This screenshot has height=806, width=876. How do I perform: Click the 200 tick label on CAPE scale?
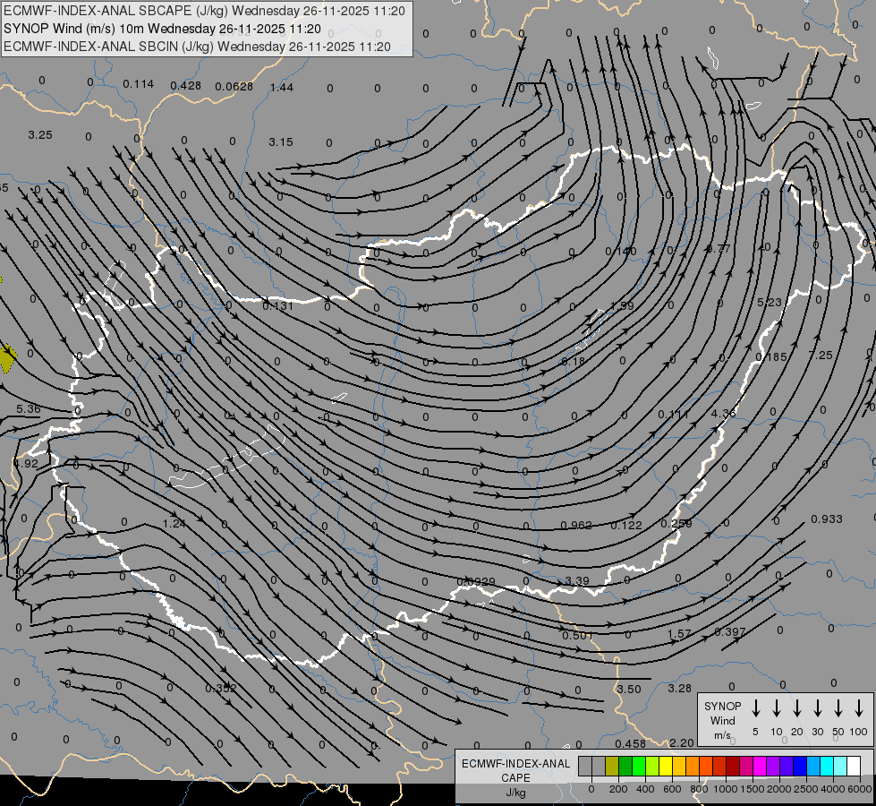click(618, 789)
